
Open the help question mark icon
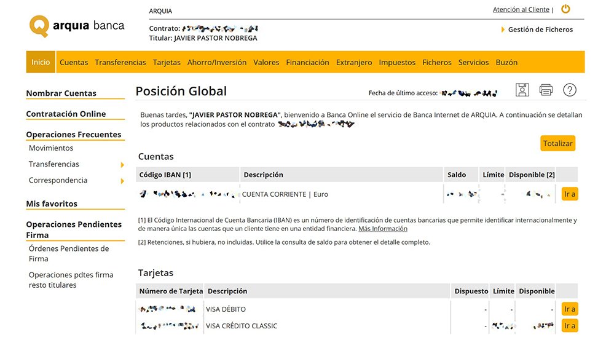point(570,90)
